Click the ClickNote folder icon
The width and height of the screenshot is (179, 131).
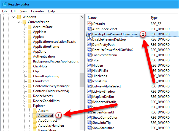coord(30,66)
